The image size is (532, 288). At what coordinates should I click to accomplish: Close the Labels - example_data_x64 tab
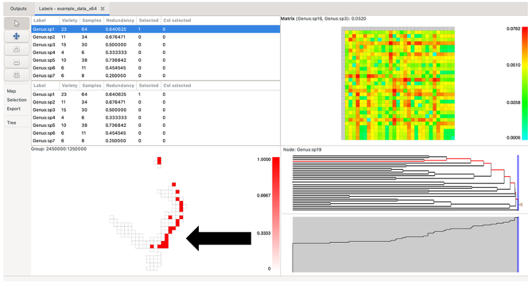coord(102,9)
